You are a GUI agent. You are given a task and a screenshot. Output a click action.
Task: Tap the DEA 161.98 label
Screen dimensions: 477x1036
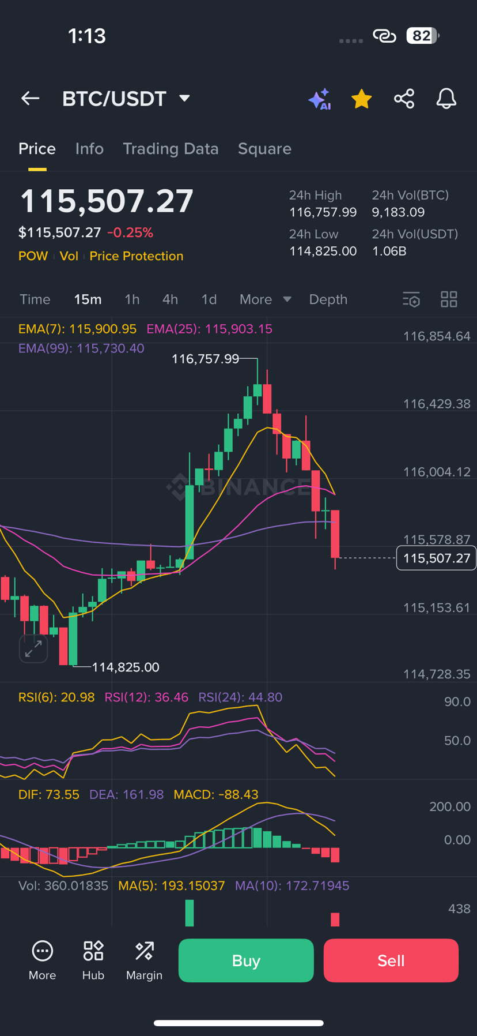(127, 795)
